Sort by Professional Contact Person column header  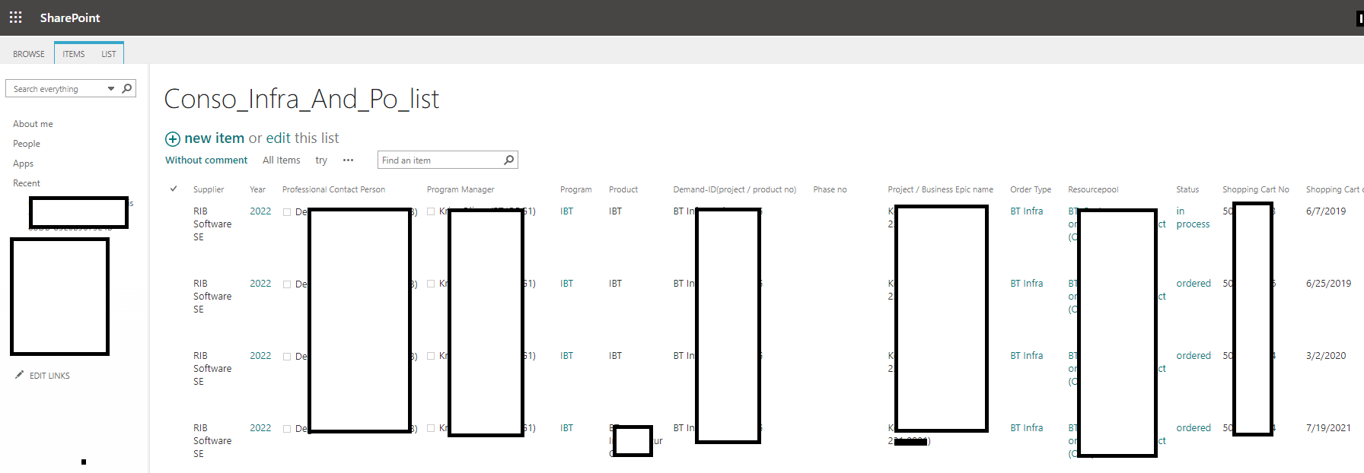point(333,189)
